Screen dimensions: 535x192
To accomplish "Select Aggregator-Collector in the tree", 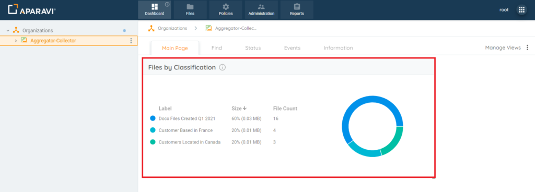I will click(x=53, y=41).
